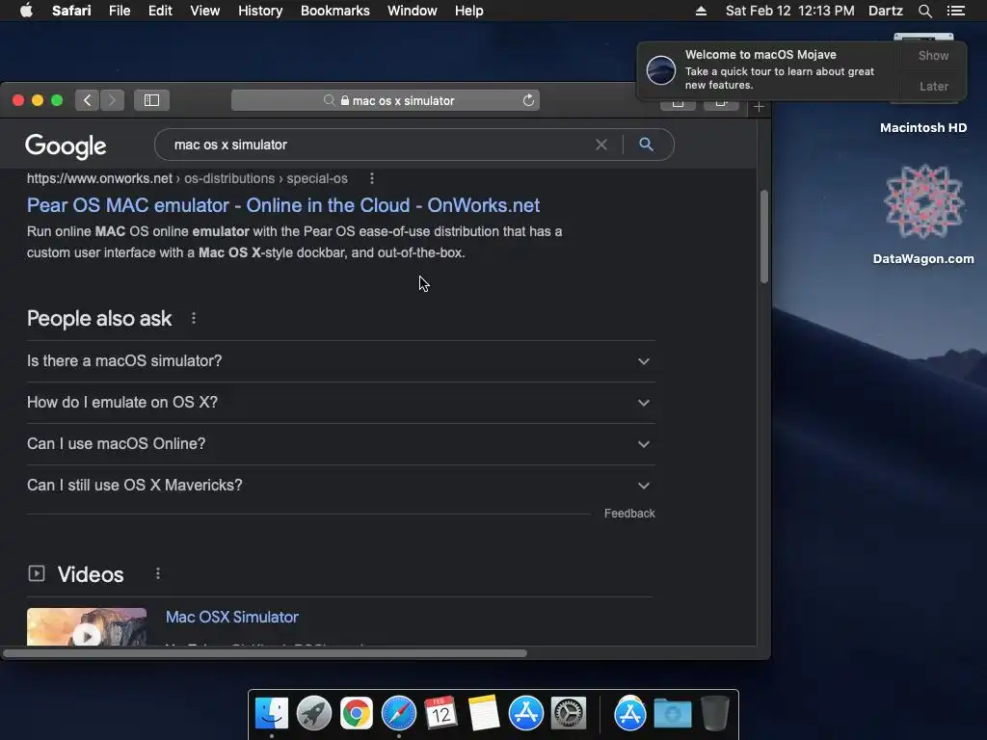The image size is (987, 740).
Task: Open the Safari menu
Action: (71, 11)
